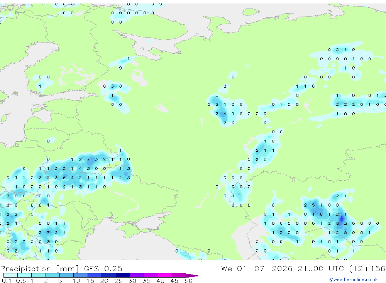Click the "(12+156" forecast offset text
The height and width of the screenshot is (283, 386).
tap(367, 269)
